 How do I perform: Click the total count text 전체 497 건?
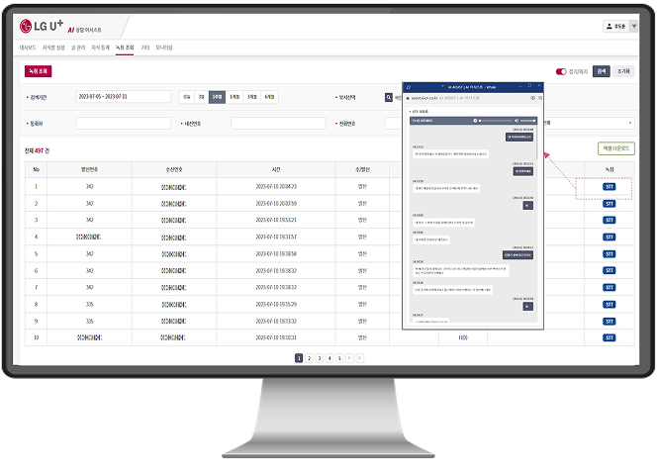point(37,150)
